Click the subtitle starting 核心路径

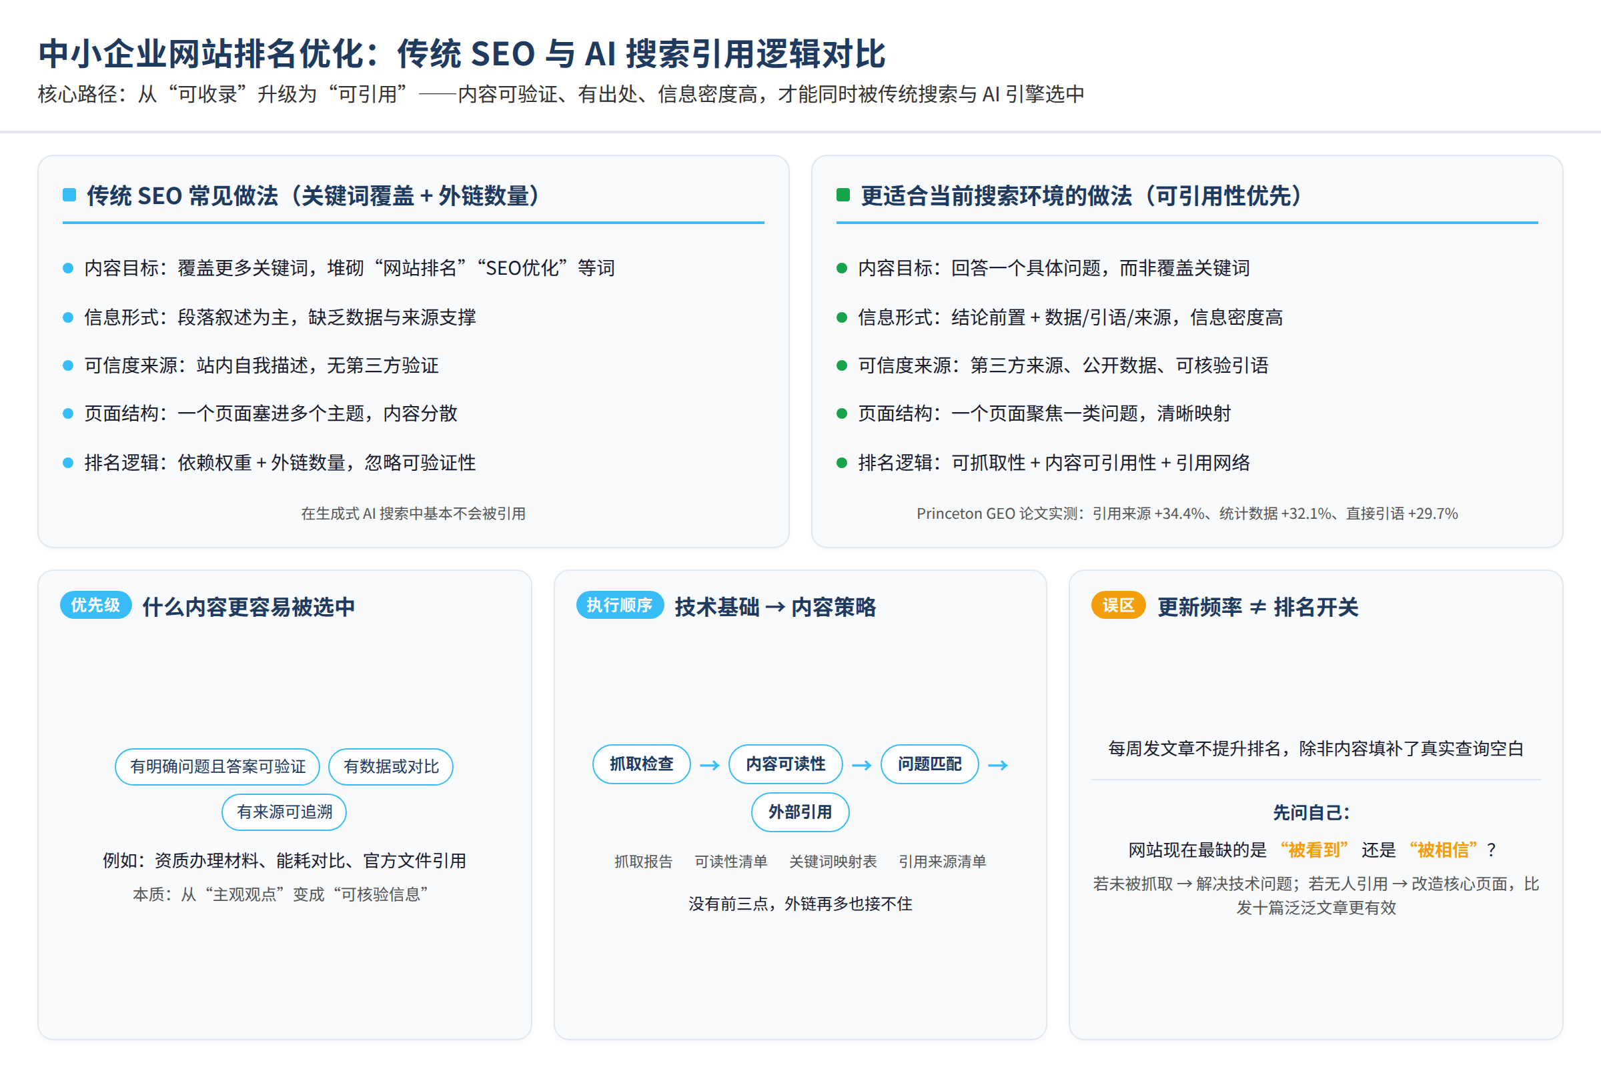[561, 94]
